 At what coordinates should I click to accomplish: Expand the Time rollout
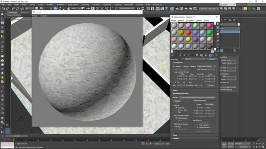point(175,135)
